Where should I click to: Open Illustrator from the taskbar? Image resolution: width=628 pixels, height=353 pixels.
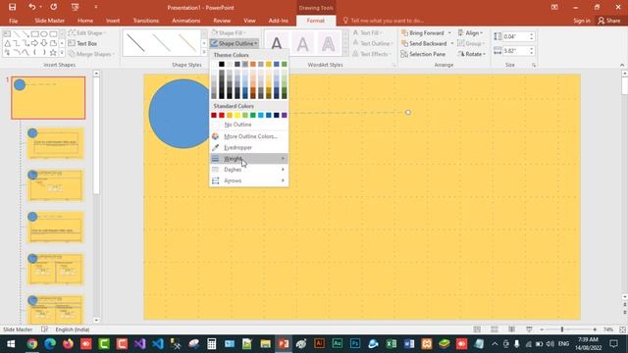[319, 344]
